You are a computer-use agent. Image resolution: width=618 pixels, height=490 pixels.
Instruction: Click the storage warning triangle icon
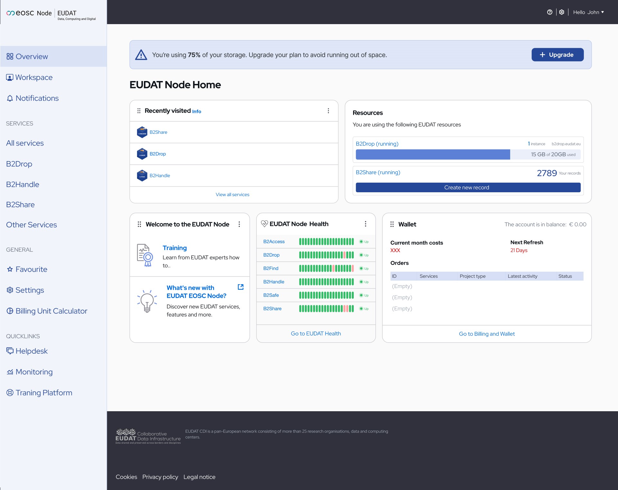coord(141,55)
